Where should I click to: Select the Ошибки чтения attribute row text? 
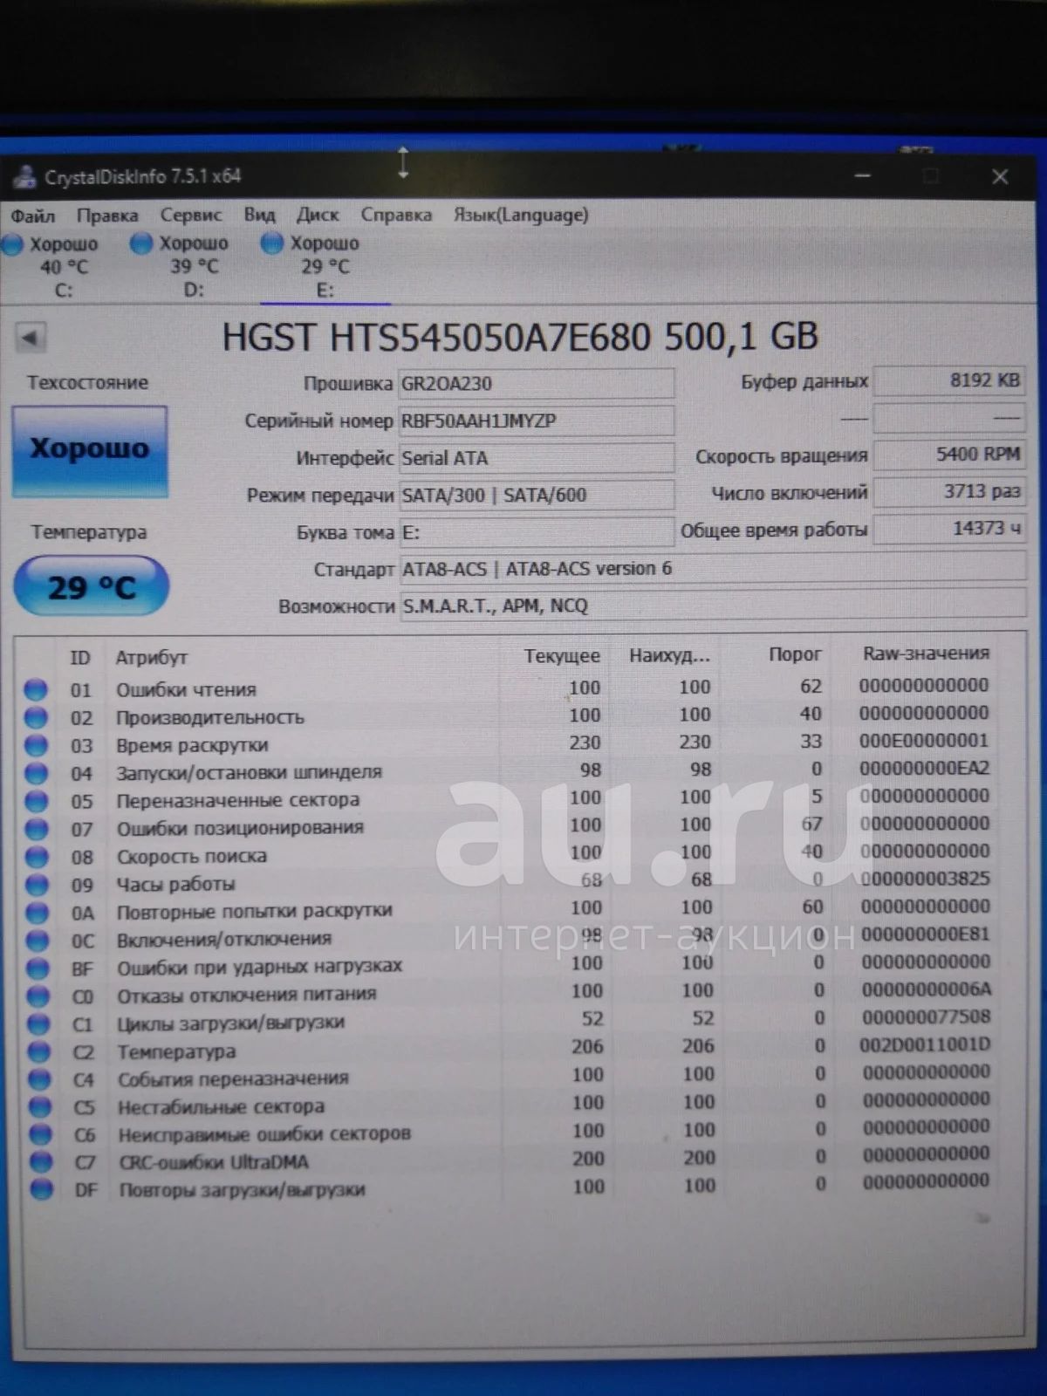(187, 690)
